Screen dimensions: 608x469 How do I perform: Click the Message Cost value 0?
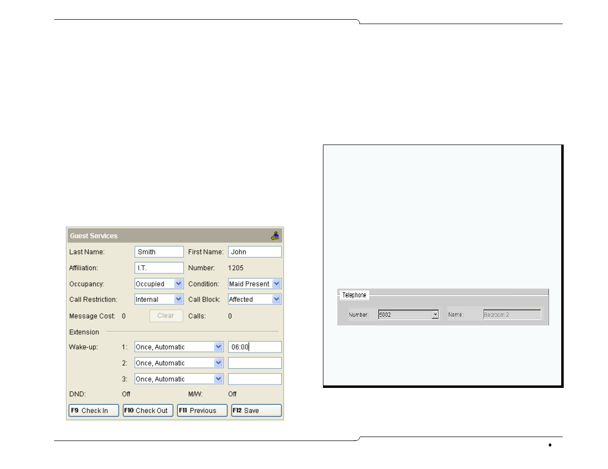pyautogui.click(x=124, y=316)
